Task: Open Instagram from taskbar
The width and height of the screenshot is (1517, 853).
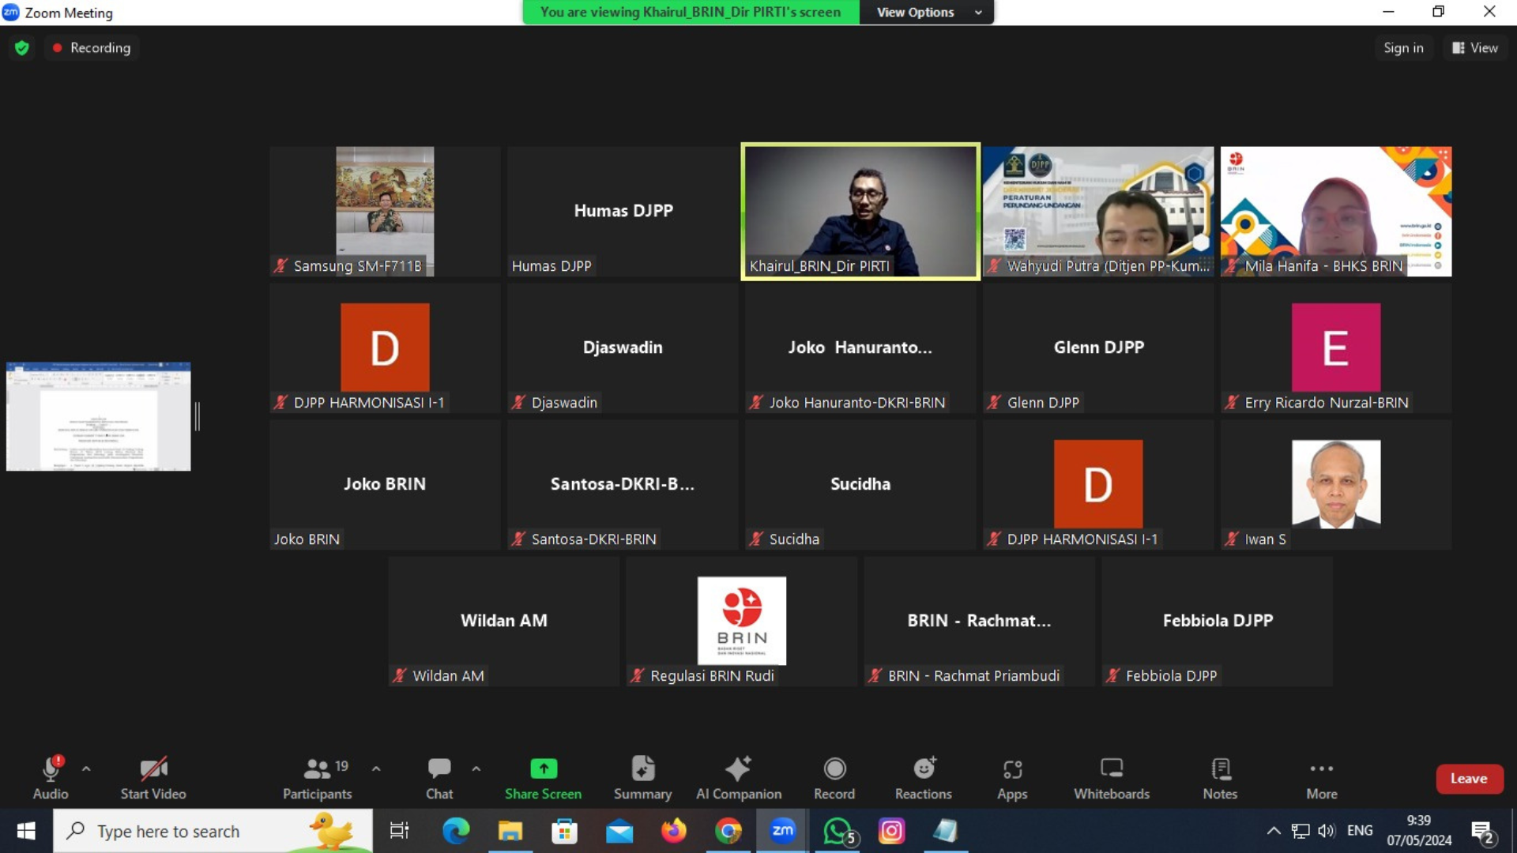Action: [892, 831]
